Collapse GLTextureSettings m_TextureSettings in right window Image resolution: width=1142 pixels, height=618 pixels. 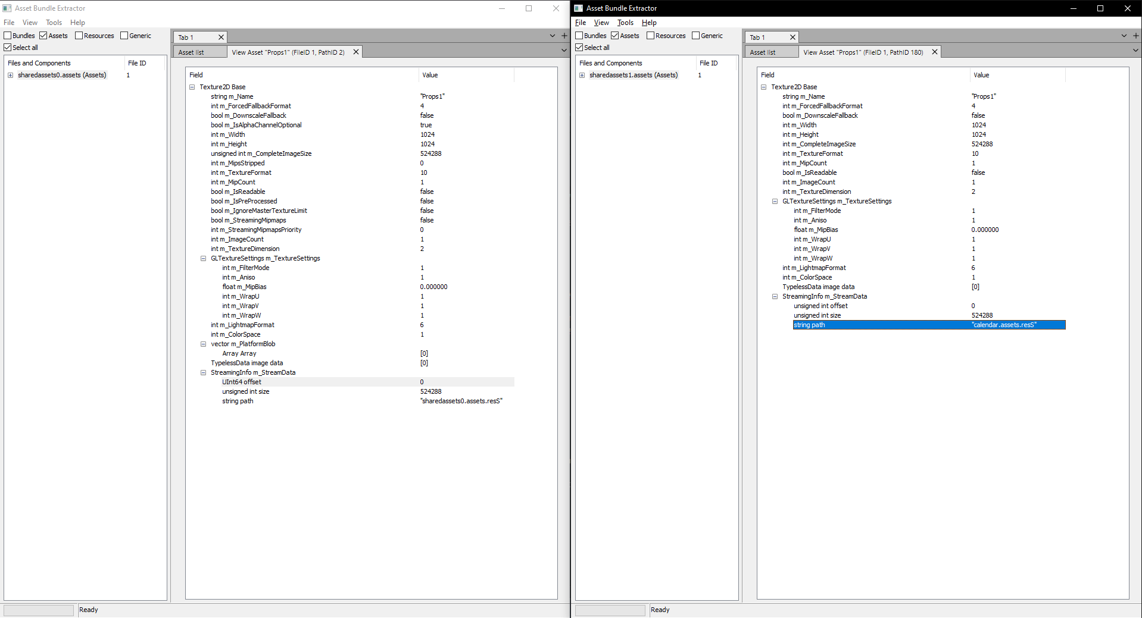pyautogui.click(x=775, y=201)
